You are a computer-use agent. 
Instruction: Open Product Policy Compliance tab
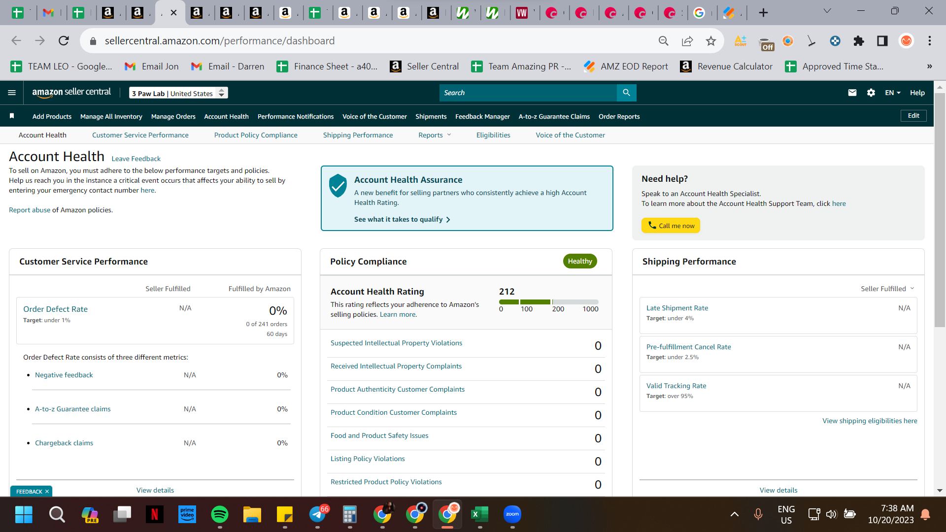pyautogui.click(x=256, y=135)
